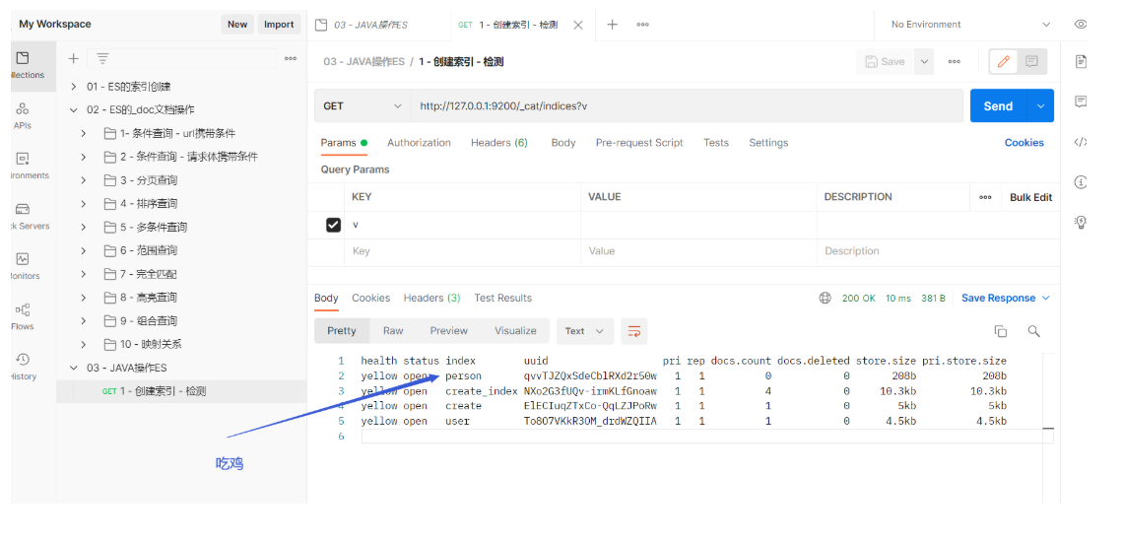Expand the '10 - 映射关系' folder
1124x542 pixels.
pos(83,344)
